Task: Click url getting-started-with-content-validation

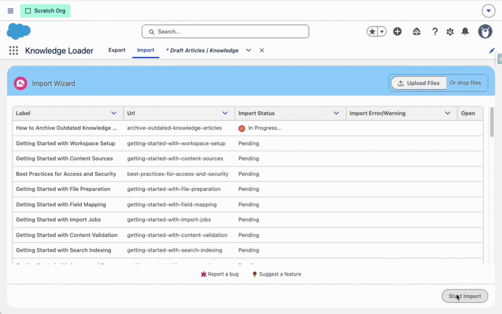Action: tap(178, 235)
